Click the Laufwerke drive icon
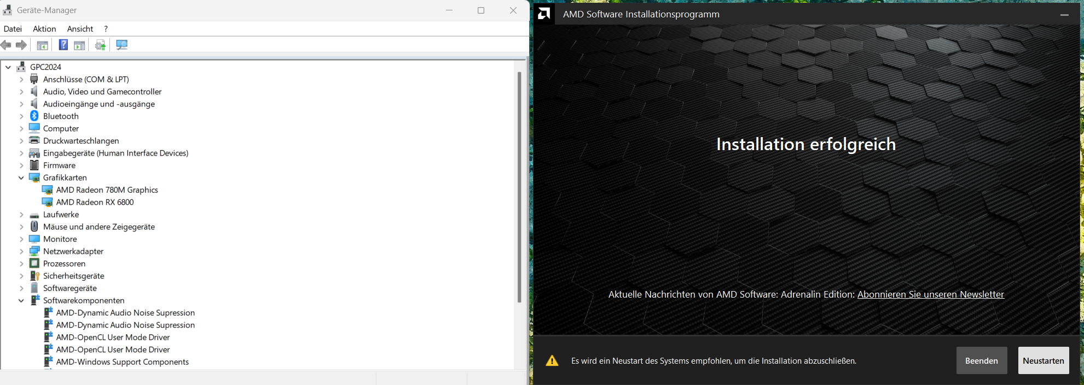1084x385 pixels. pyautogui.click(x=34, y=215)
